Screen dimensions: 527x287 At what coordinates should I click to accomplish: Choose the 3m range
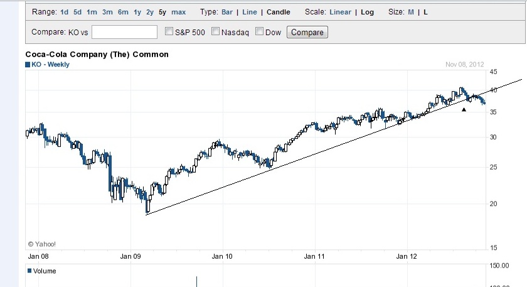pyautogui.click(x=107, y=12)
